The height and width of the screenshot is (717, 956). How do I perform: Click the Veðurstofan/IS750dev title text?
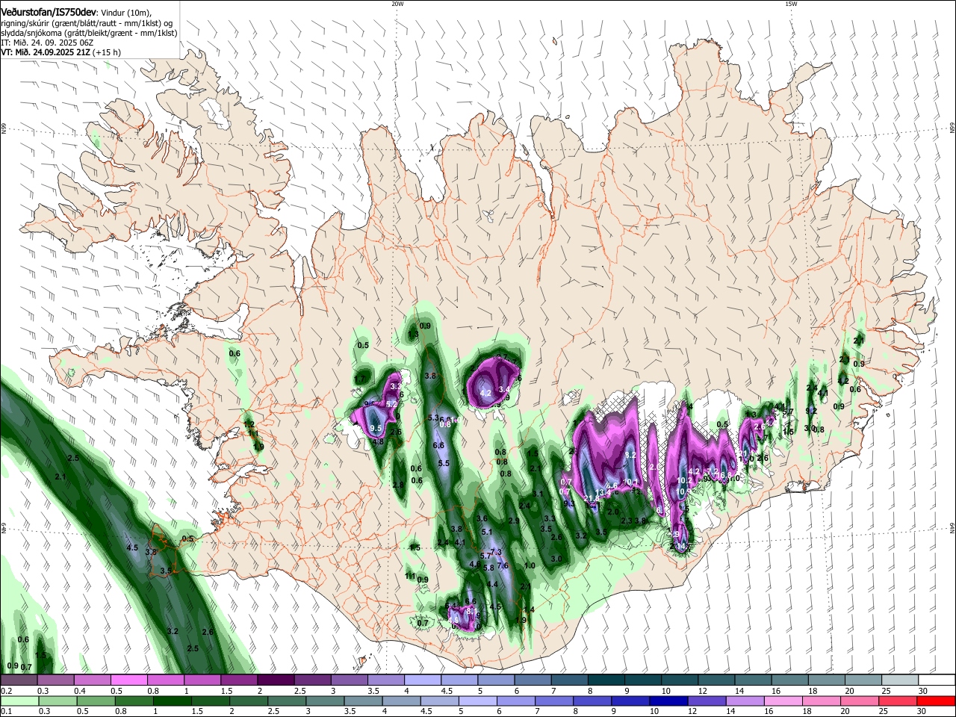coord(48,12)
